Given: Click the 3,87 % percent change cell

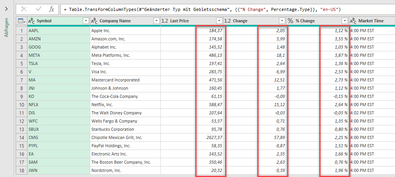Looking at the screenshot, I should pyautogui.click(x=317, y=55).
